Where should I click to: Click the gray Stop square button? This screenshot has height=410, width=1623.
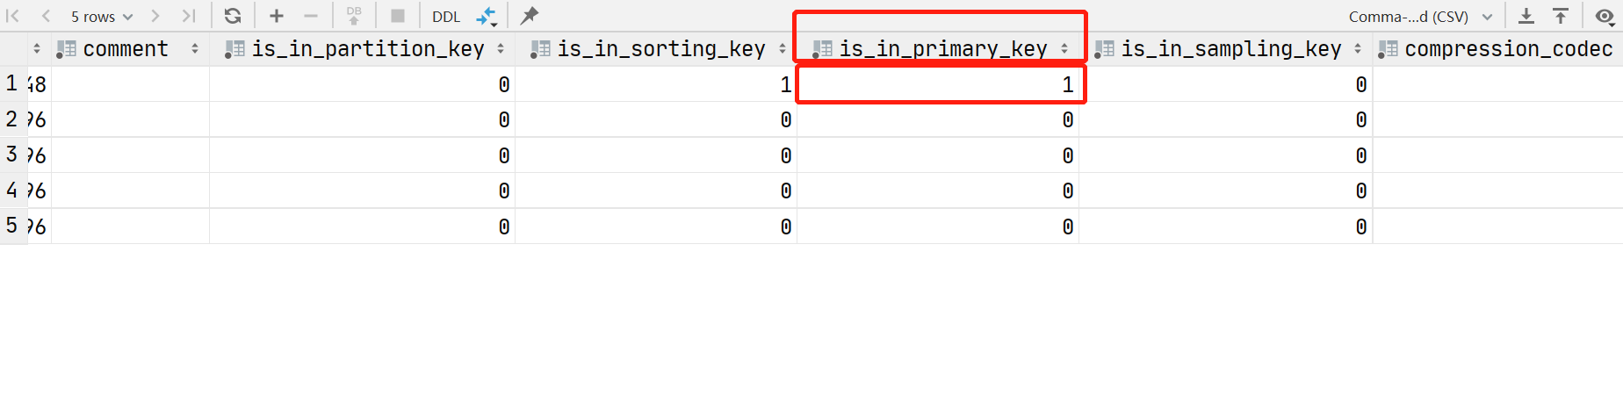(398, 16)
